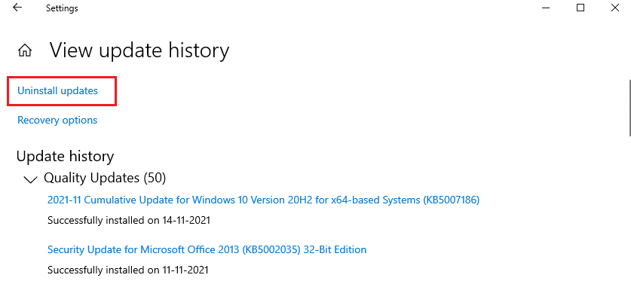
Task: Click the text Successfully installed on 14-11-2021
Action: point(129,220)
